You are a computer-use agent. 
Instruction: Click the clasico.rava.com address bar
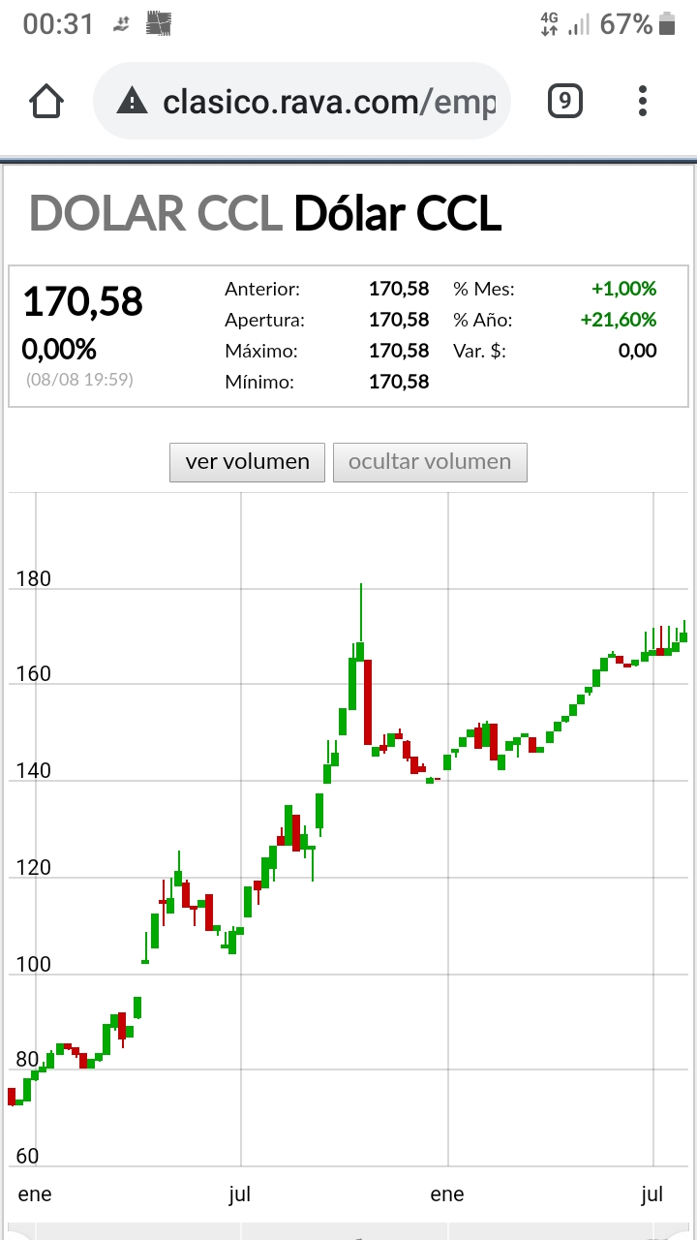pos(329,101)
